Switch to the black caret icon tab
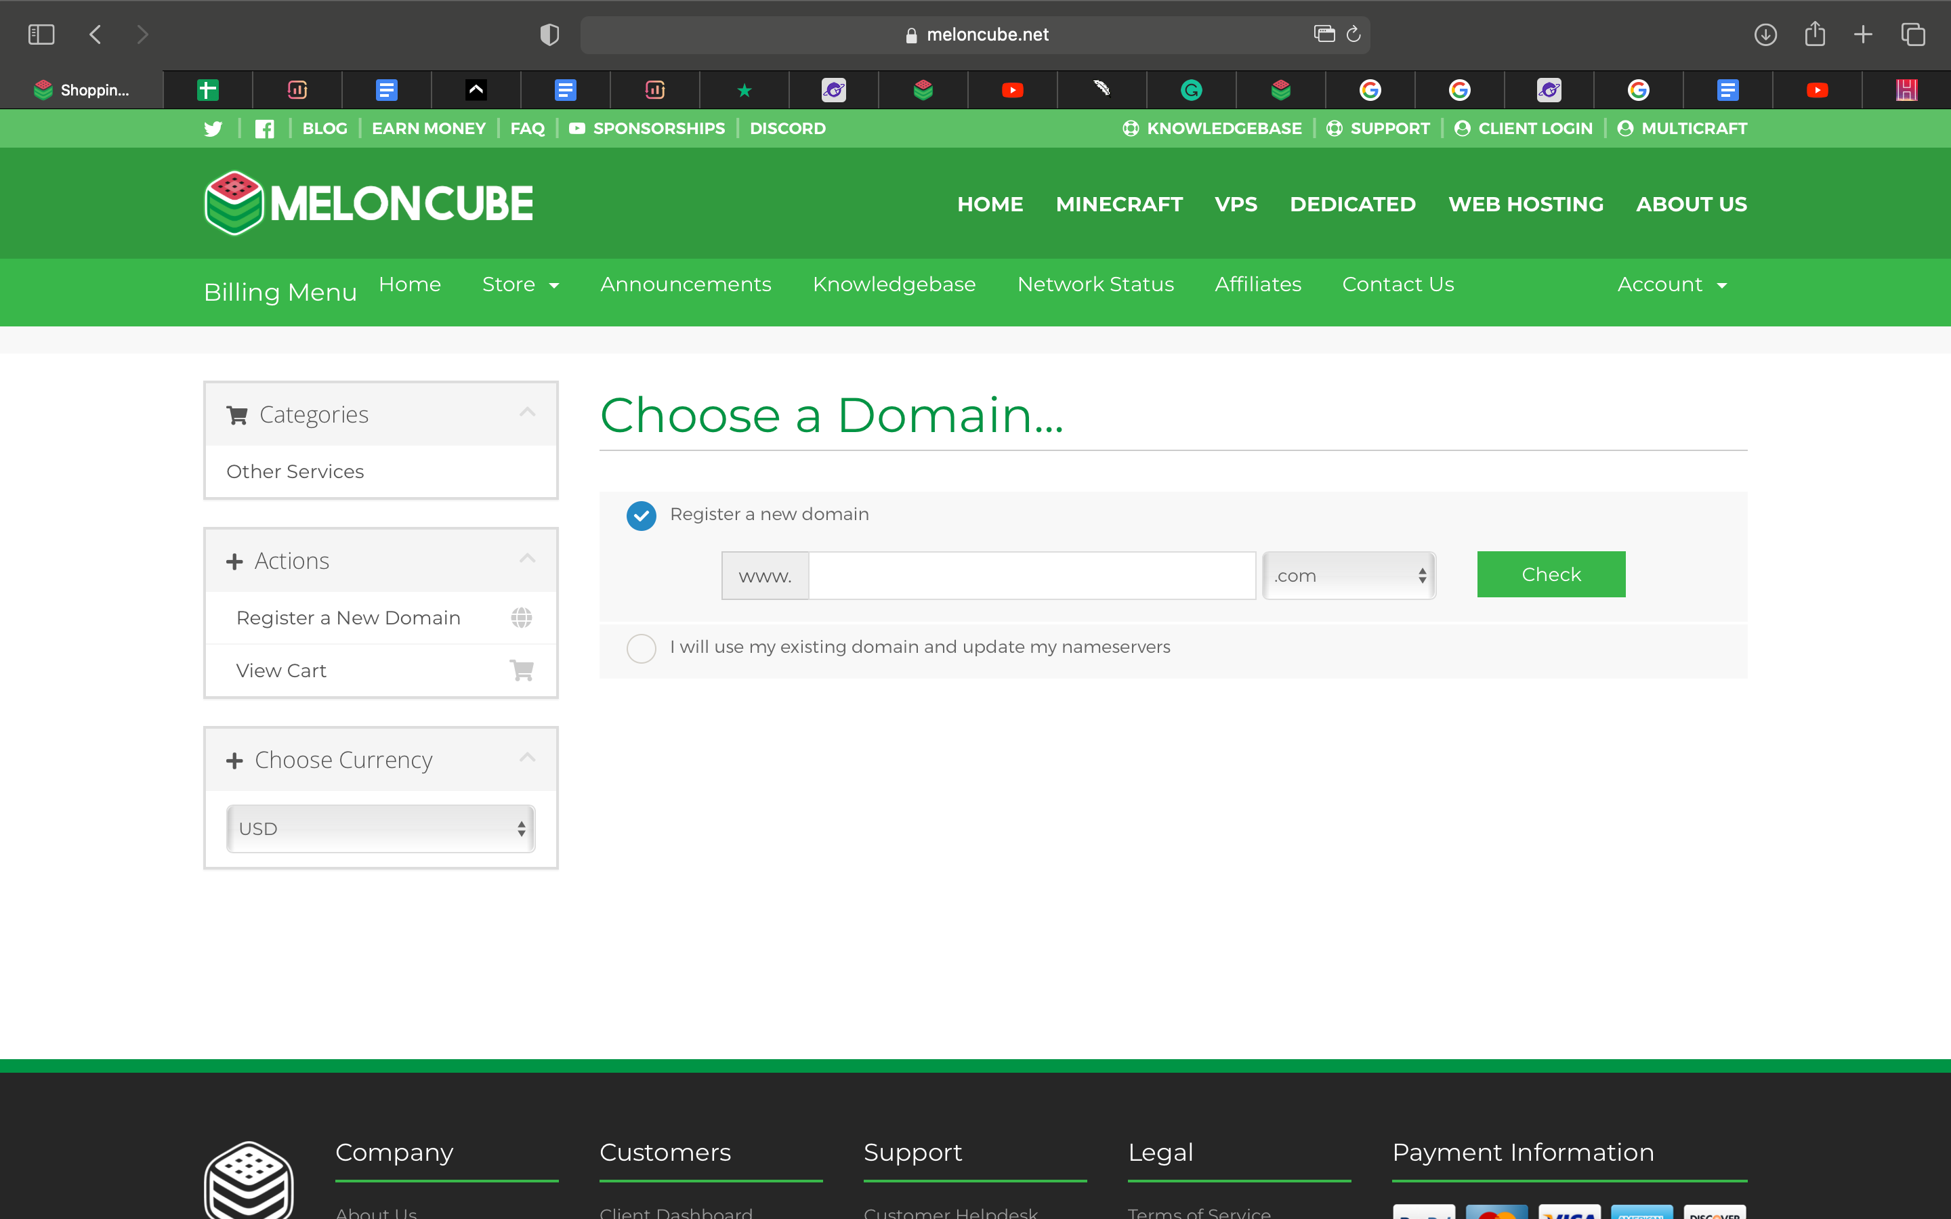The image size is (1951, 1219). click(x=476, y=90)
